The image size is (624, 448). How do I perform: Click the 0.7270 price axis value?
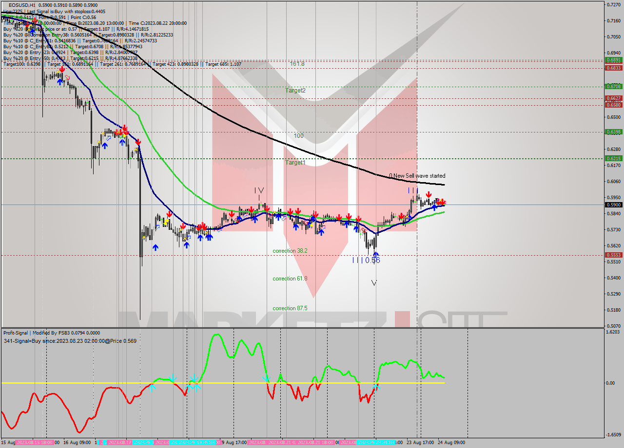click(x=614, y=4)
